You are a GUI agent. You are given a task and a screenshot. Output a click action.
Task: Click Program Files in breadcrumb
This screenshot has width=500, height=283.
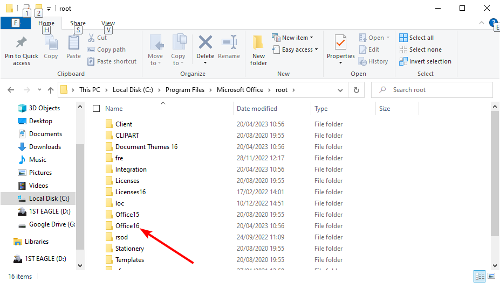(184, 90)
